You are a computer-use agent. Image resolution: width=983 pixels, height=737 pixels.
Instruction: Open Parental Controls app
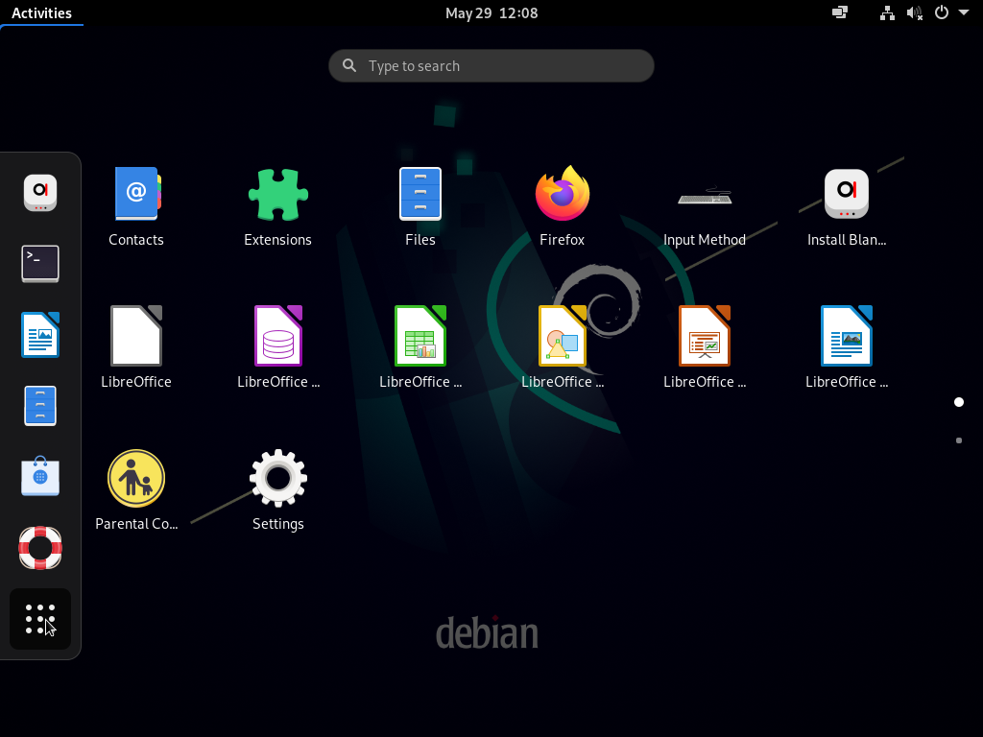pyautogui.click(x=136, y=490)
